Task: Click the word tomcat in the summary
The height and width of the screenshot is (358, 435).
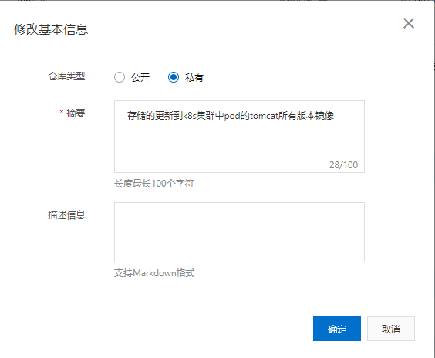Action: tap(264, 116)
